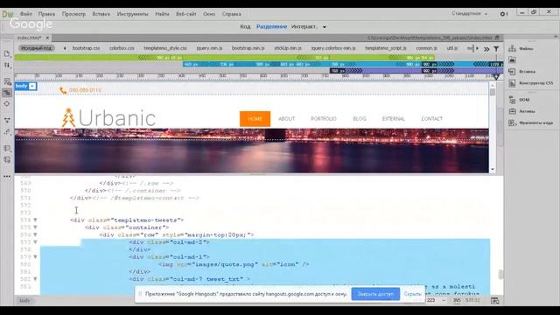Click the Apply comment icon

(7, 148)
